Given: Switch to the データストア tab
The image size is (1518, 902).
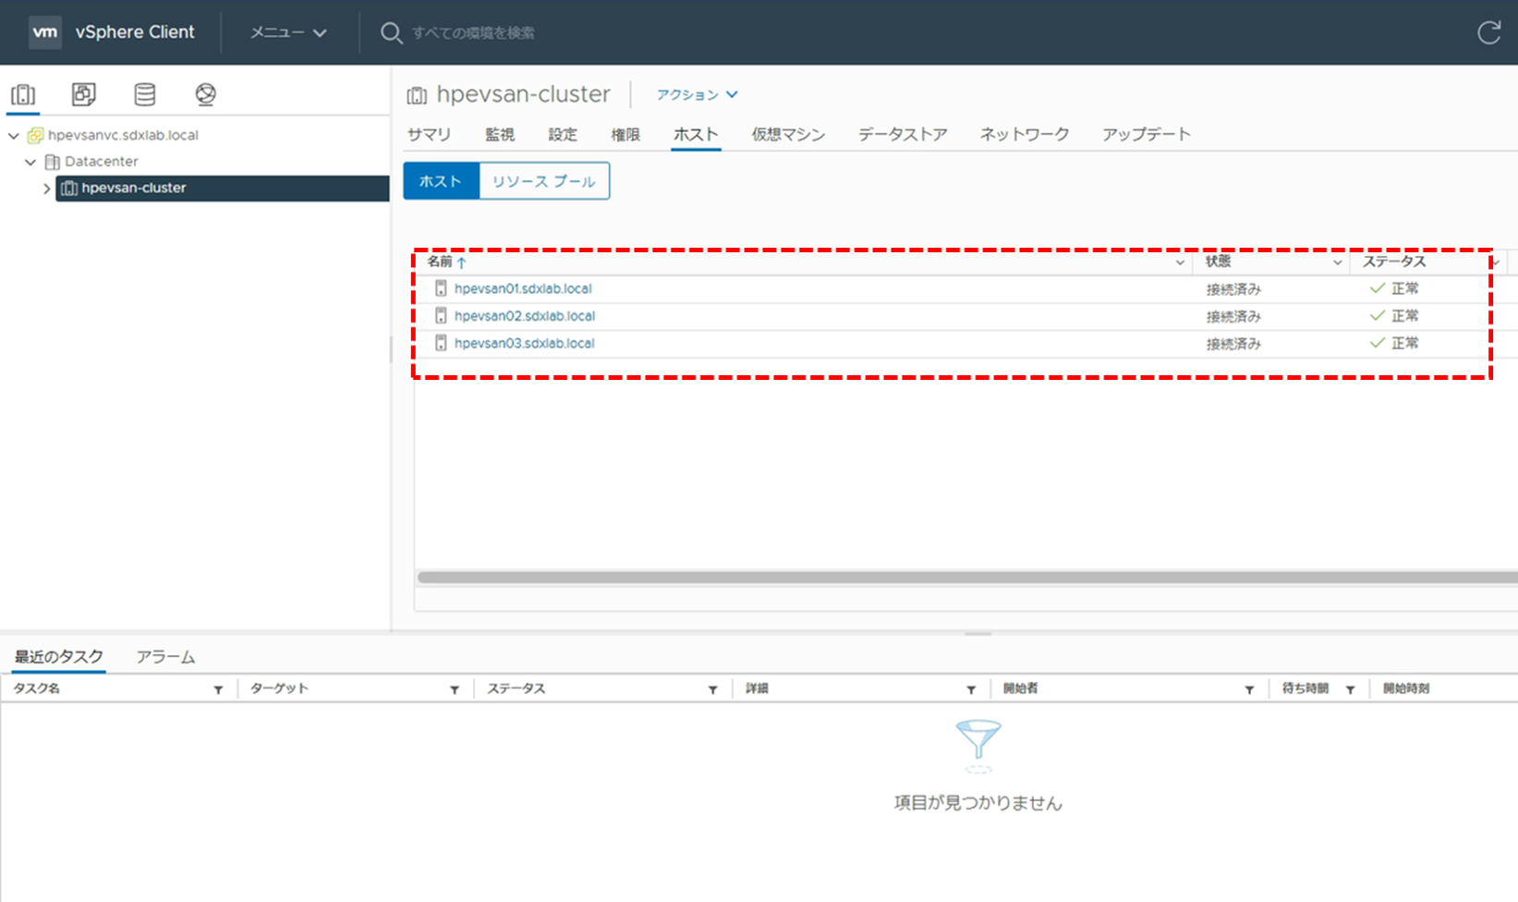Looking at the screenshot, I should (903, 135).
